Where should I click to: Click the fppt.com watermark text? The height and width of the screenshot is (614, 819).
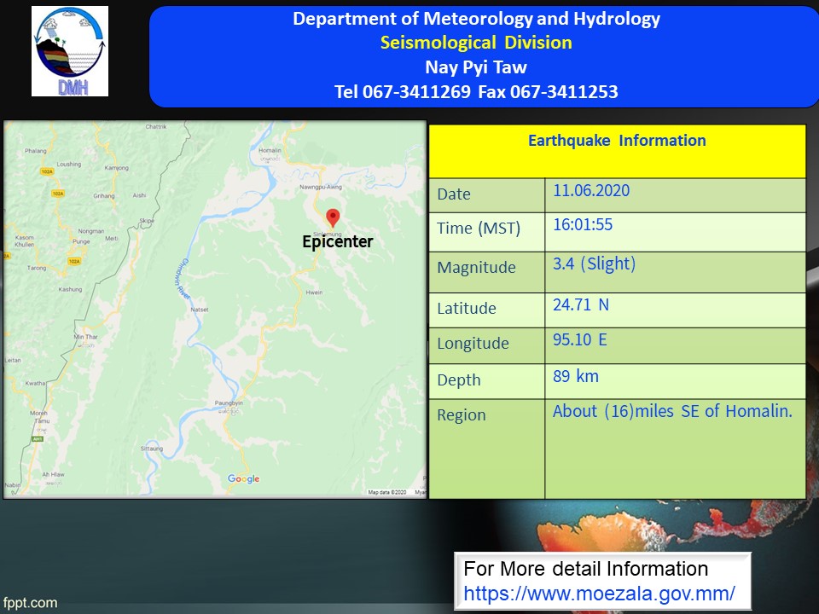(30, 603)
